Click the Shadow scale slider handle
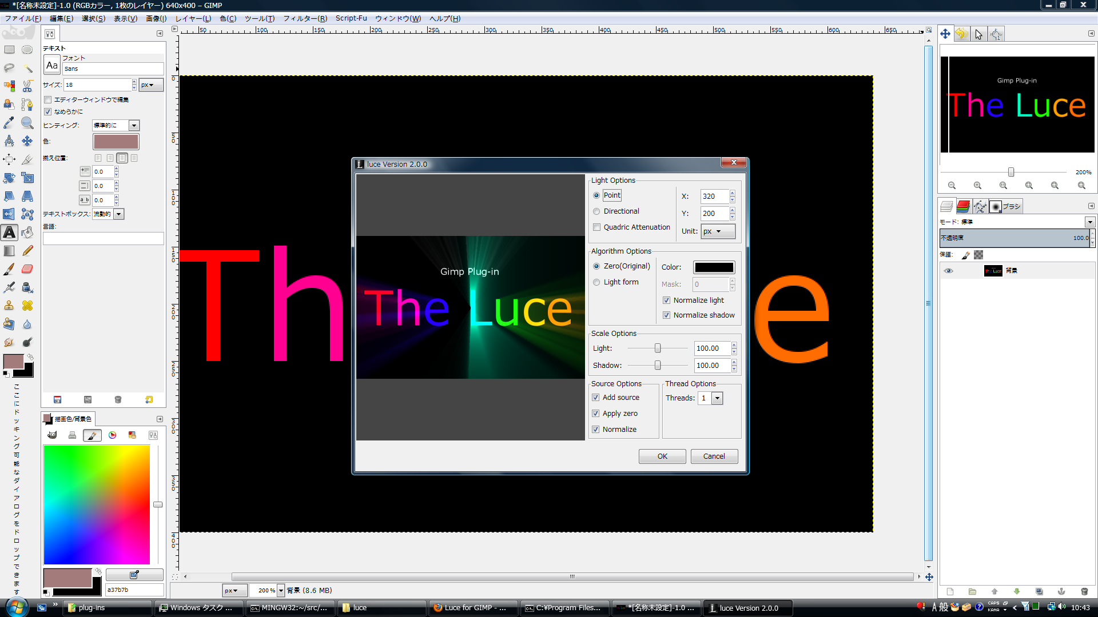1098x617 pixels. point(658,366)
